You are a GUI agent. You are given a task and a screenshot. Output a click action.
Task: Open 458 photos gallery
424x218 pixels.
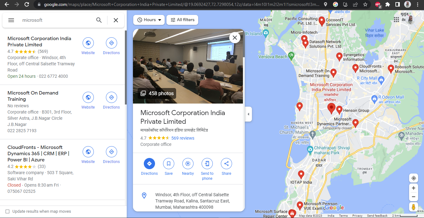click(x=157, y=93)
